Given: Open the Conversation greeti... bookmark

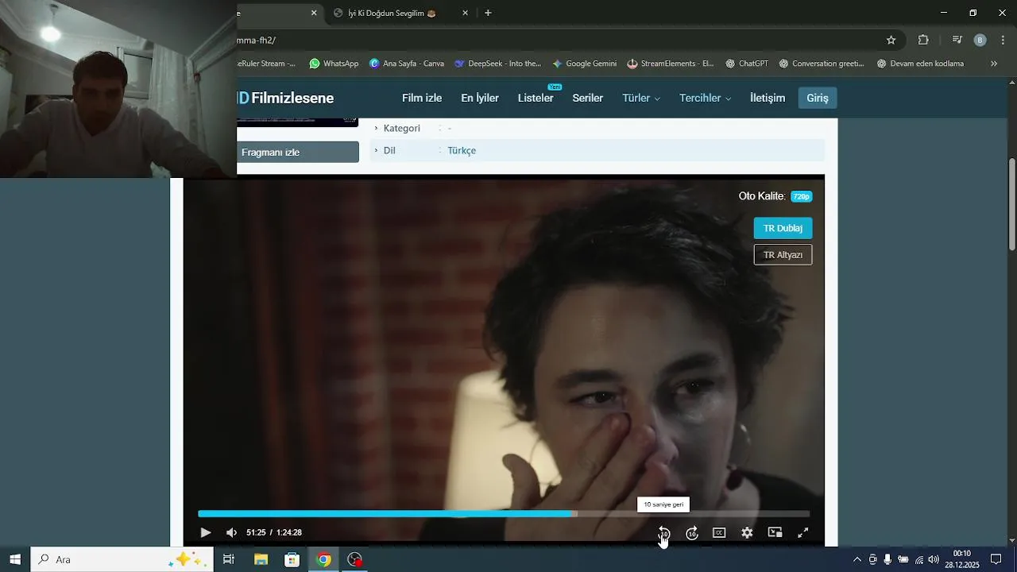Looking at the screenshot, I should (821, 64).
